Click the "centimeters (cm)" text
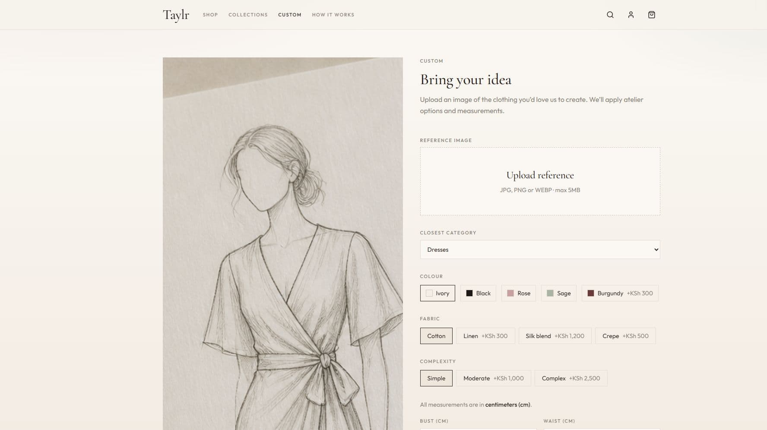Screen dimensions: 767x430 pos(507,405)
